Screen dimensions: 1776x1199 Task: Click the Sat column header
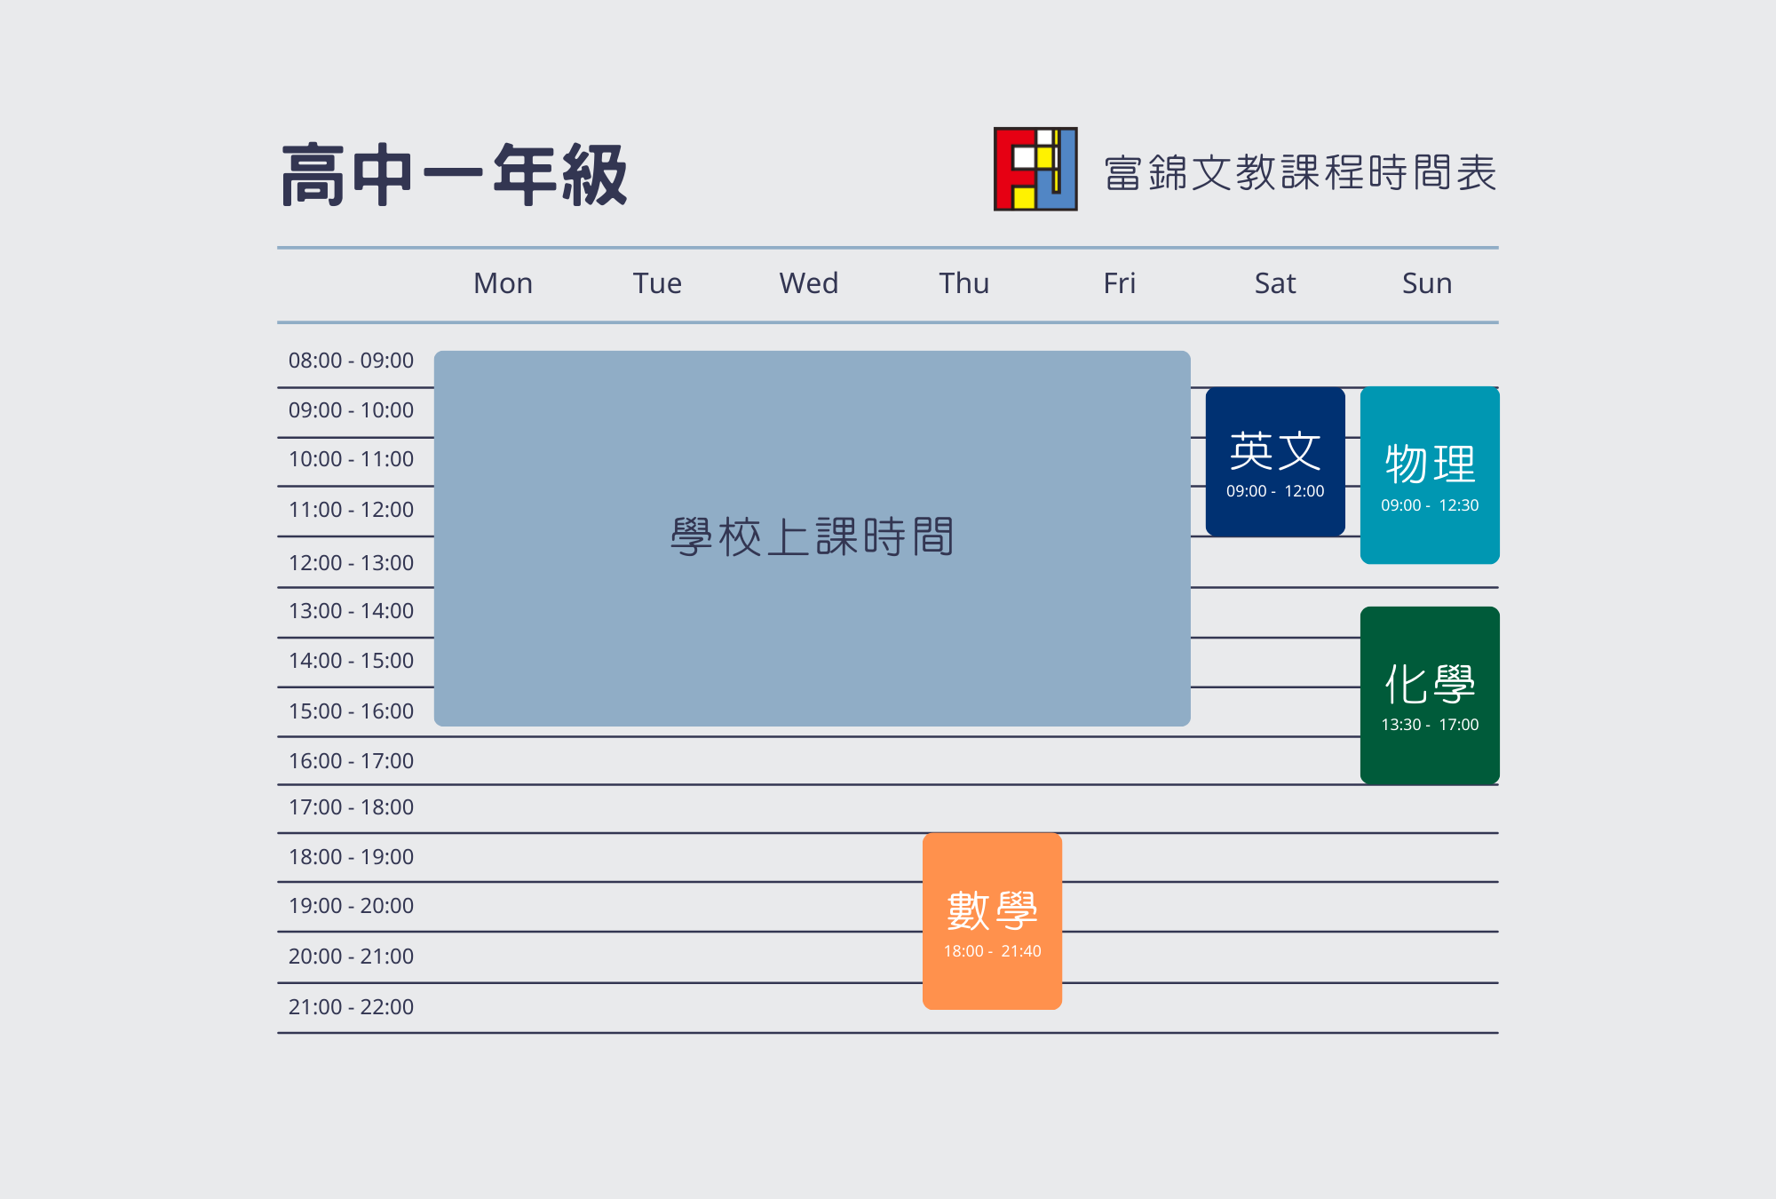pyautogui.click(x=1275, y=283)
